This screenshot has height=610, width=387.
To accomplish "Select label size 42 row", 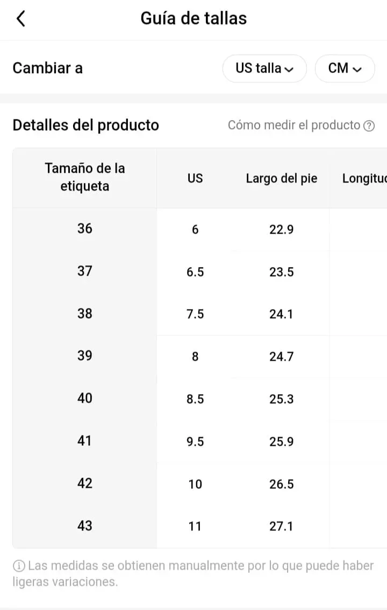I will tap(85, 483).
